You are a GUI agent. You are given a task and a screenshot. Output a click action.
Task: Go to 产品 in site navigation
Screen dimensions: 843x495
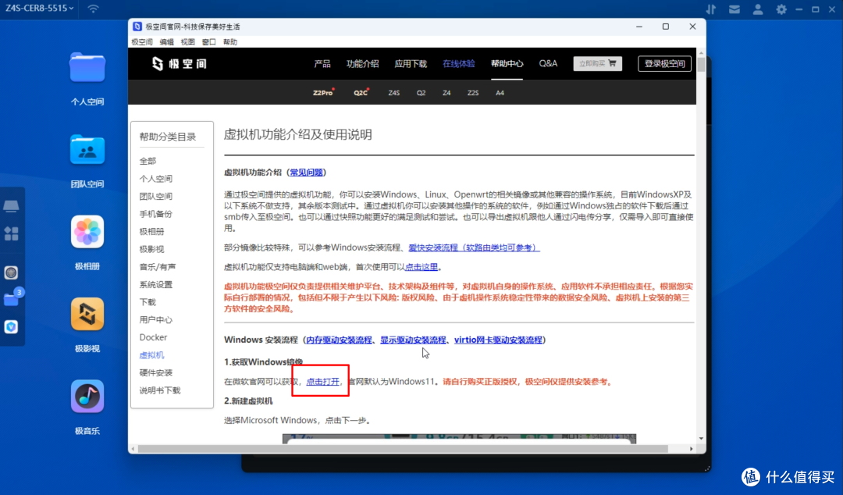[322, 63]
